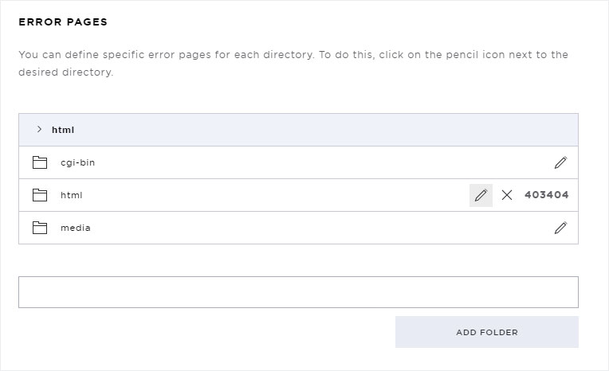Screen dimensions: 609x371
Task: Expand the chevron beside the html path header
Action: click(x=39, y=129)
